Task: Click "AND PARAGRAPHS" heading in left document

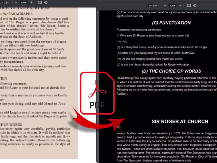Action: pyautogui.click(x=16, y=14)
